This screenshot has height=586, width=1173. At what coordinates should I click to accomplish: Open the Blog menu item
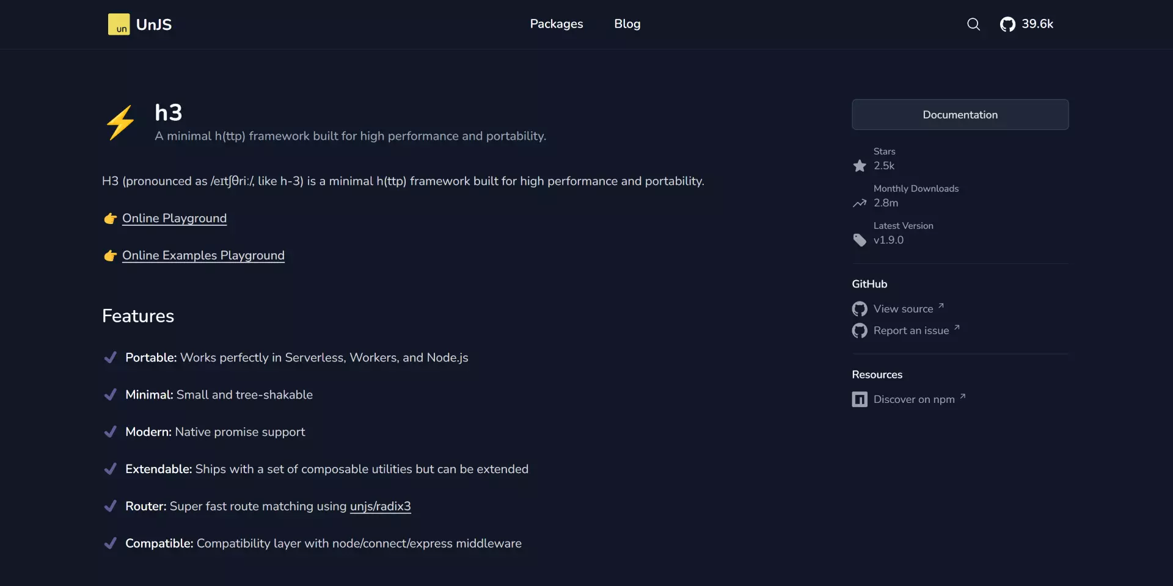click(x=627, y=24)
